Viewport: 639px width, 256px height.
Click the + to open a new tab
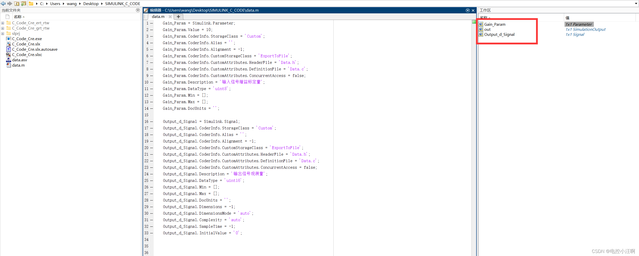click(x=178, y=17)
